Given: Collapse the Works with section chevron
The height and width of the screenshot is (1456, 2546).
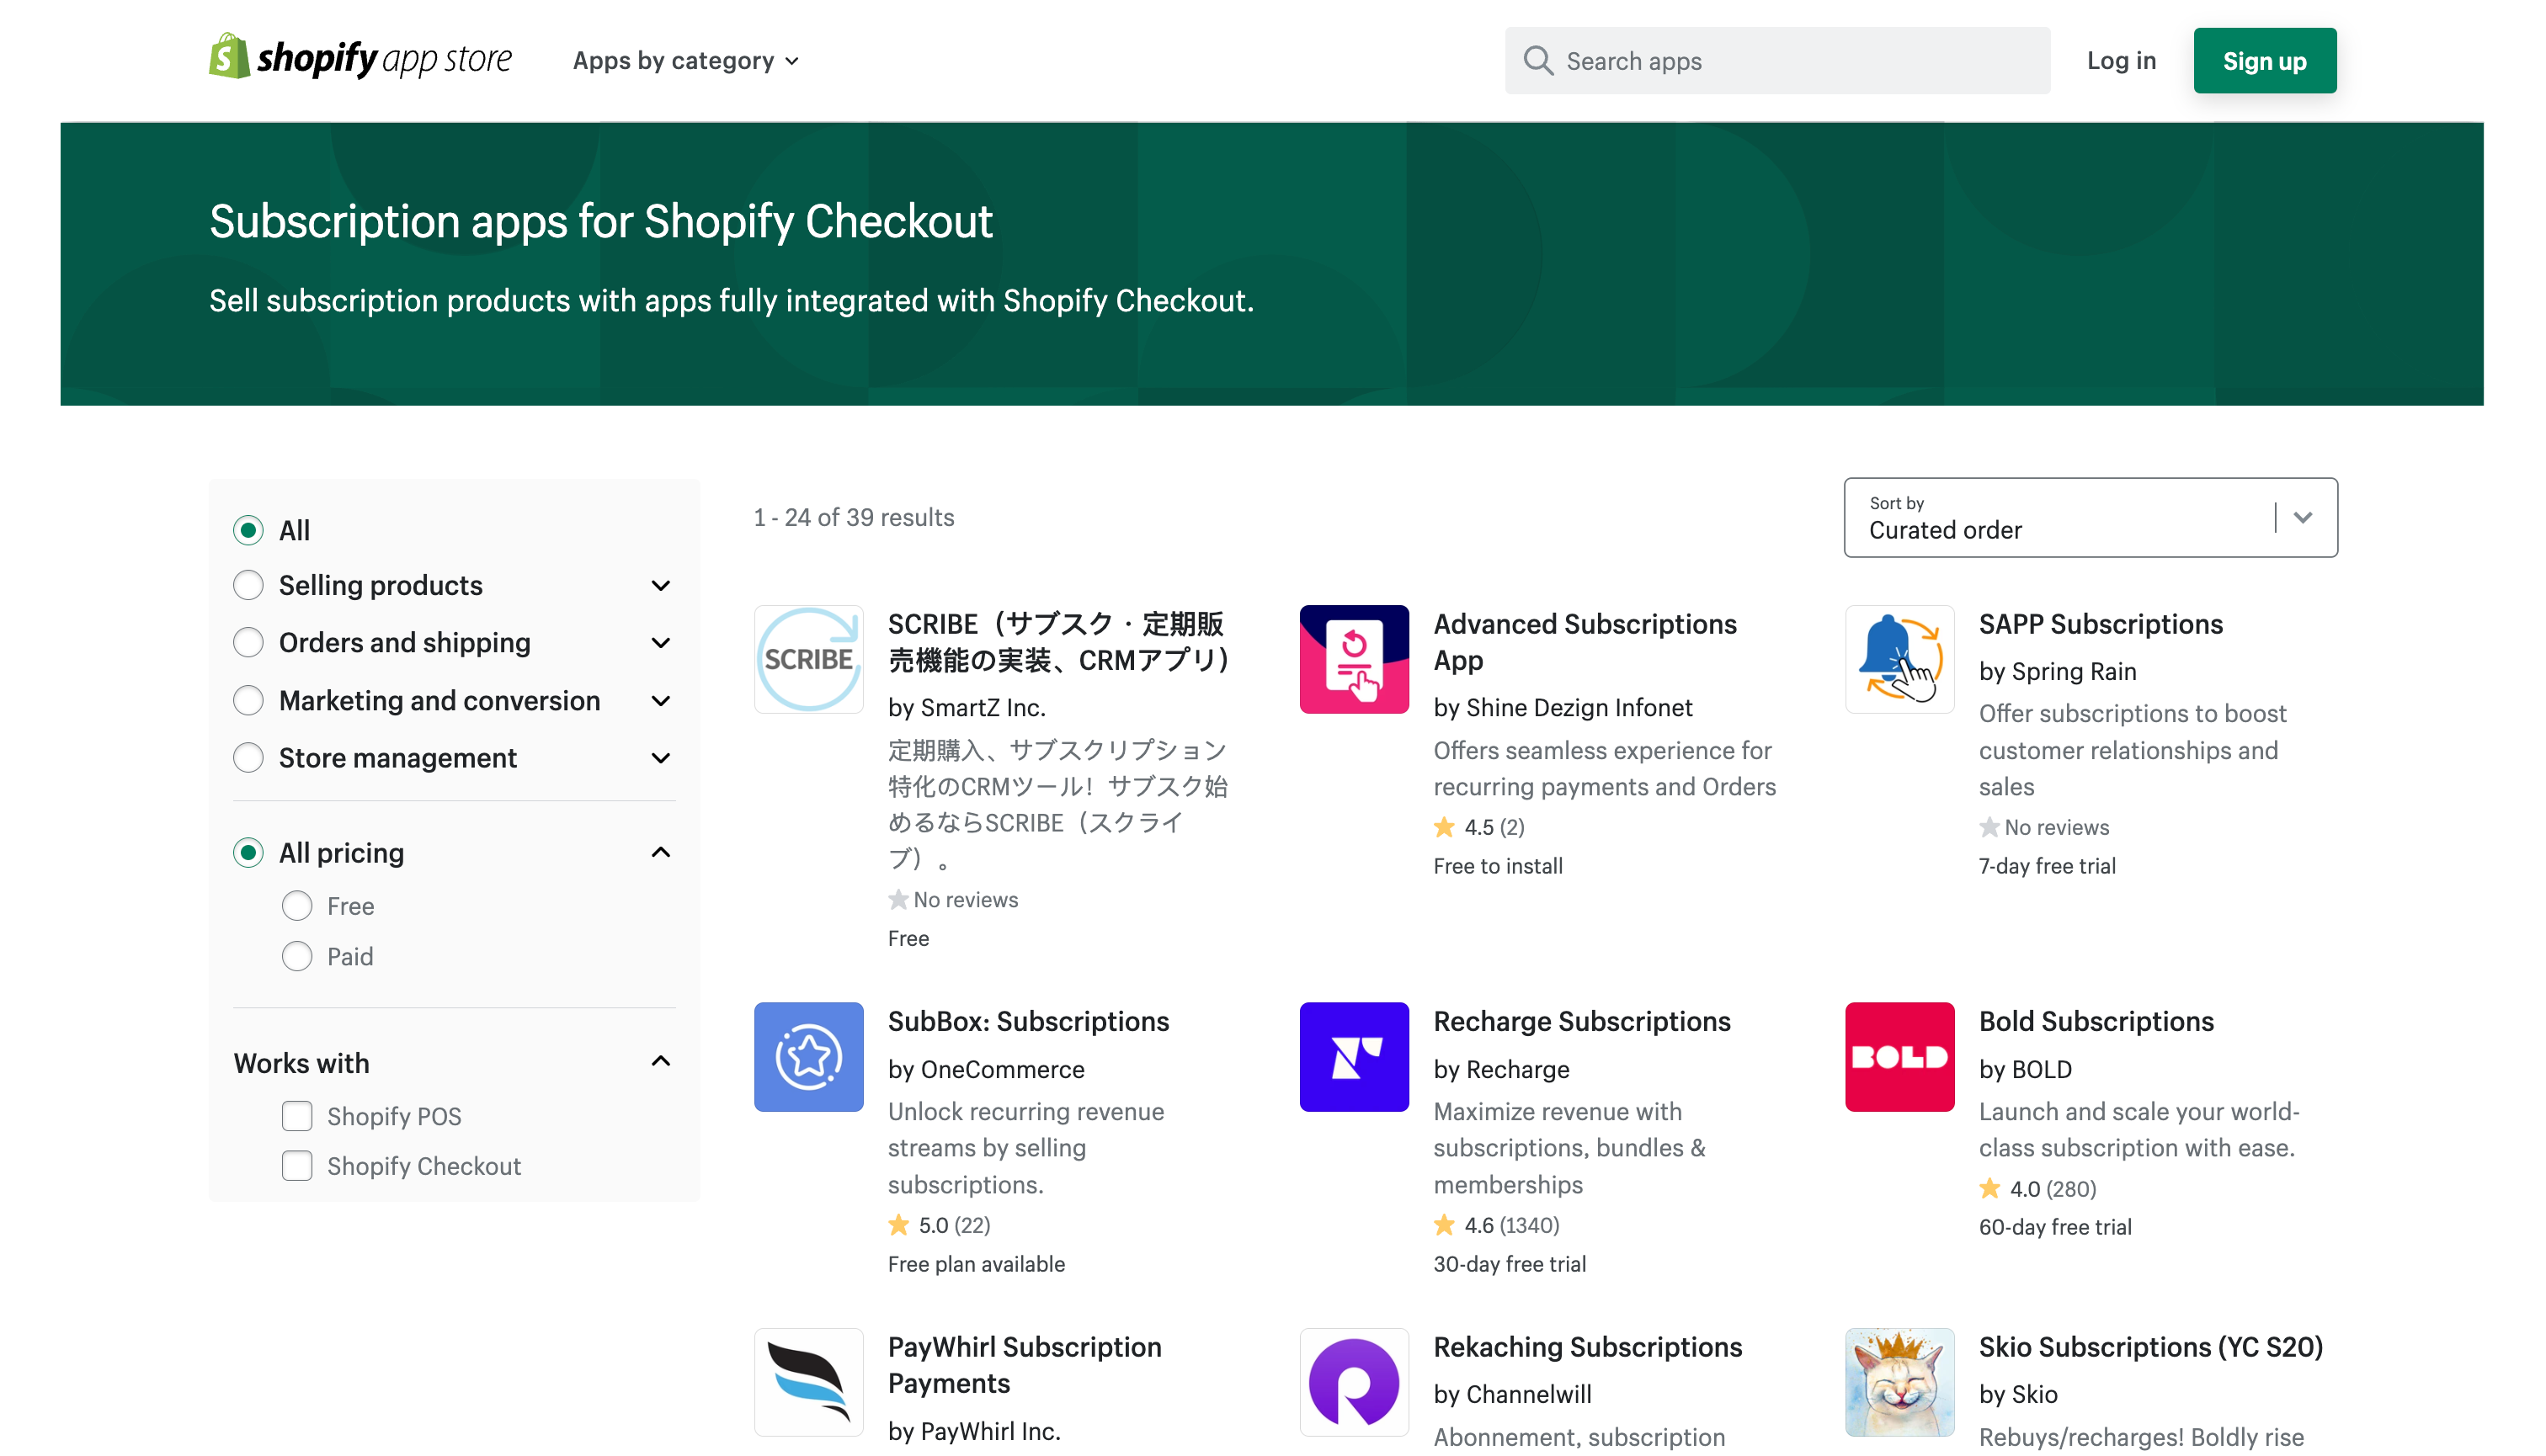Looking at the screenshot, I should pos(661,1061).
